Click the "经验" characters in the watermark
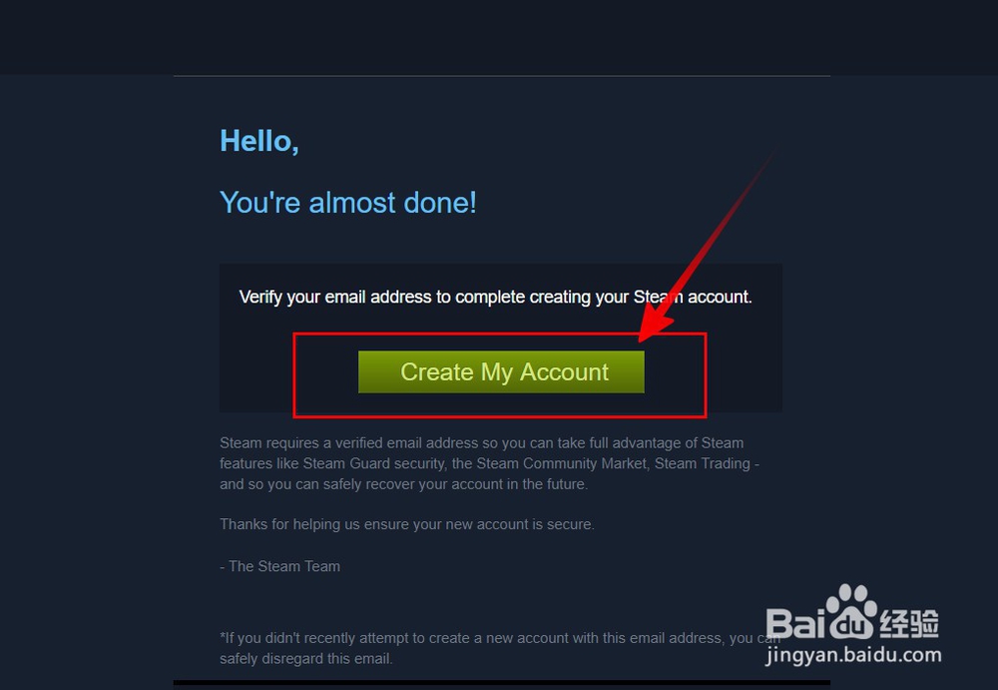The height and width of the screenshot is (690, 998). tap(910, 623)
